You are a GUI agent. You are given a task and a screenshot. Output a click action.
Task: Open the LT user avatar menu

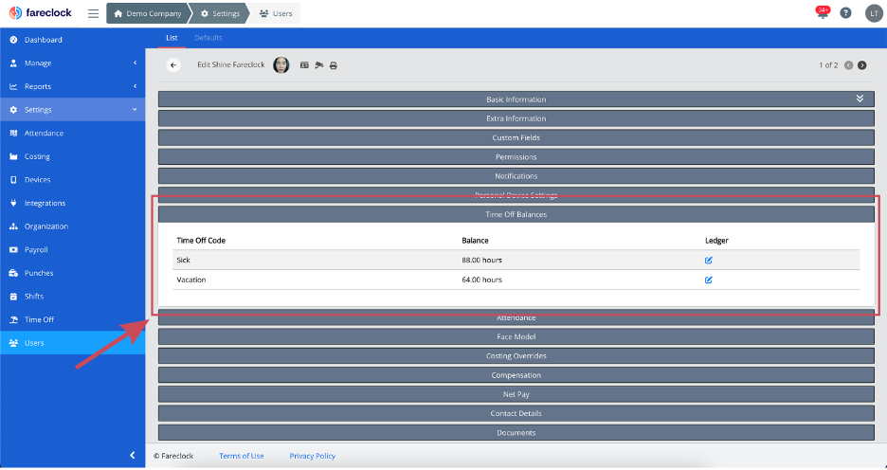coord(874,13)
